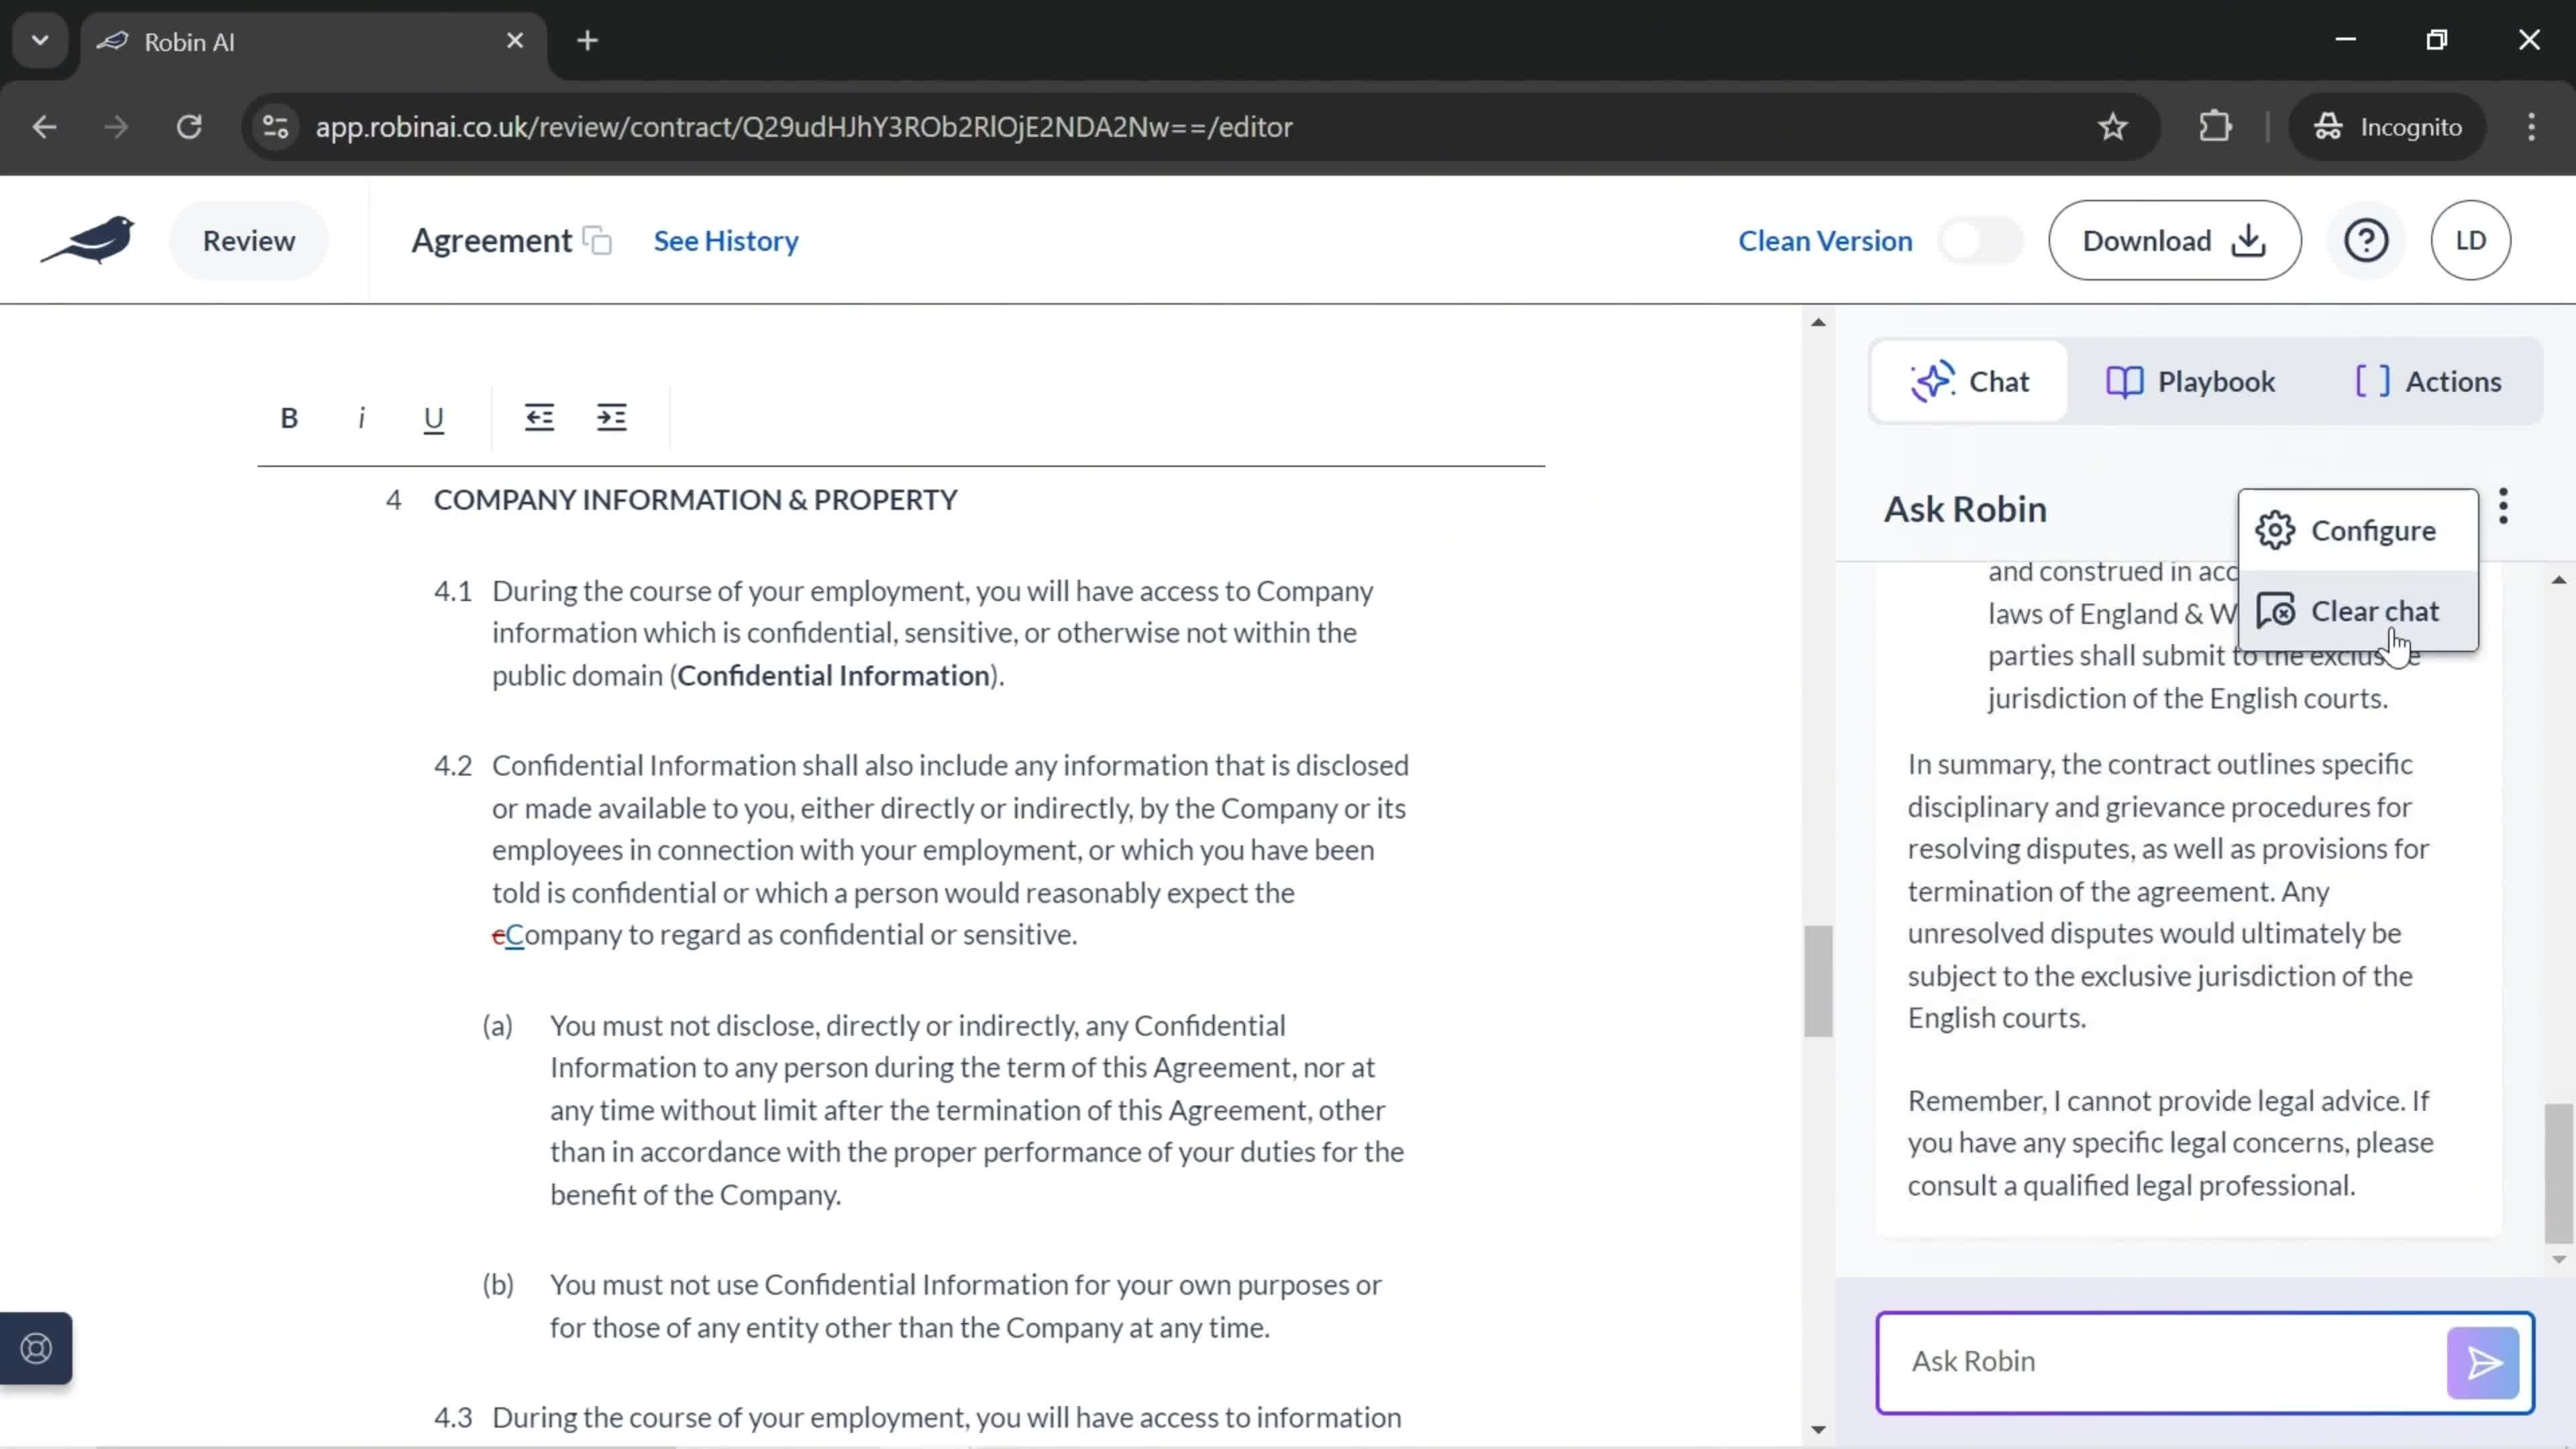Click the Bold formatting icon
Viewport: 2576px width, 1449px height.
click(288, 417)
